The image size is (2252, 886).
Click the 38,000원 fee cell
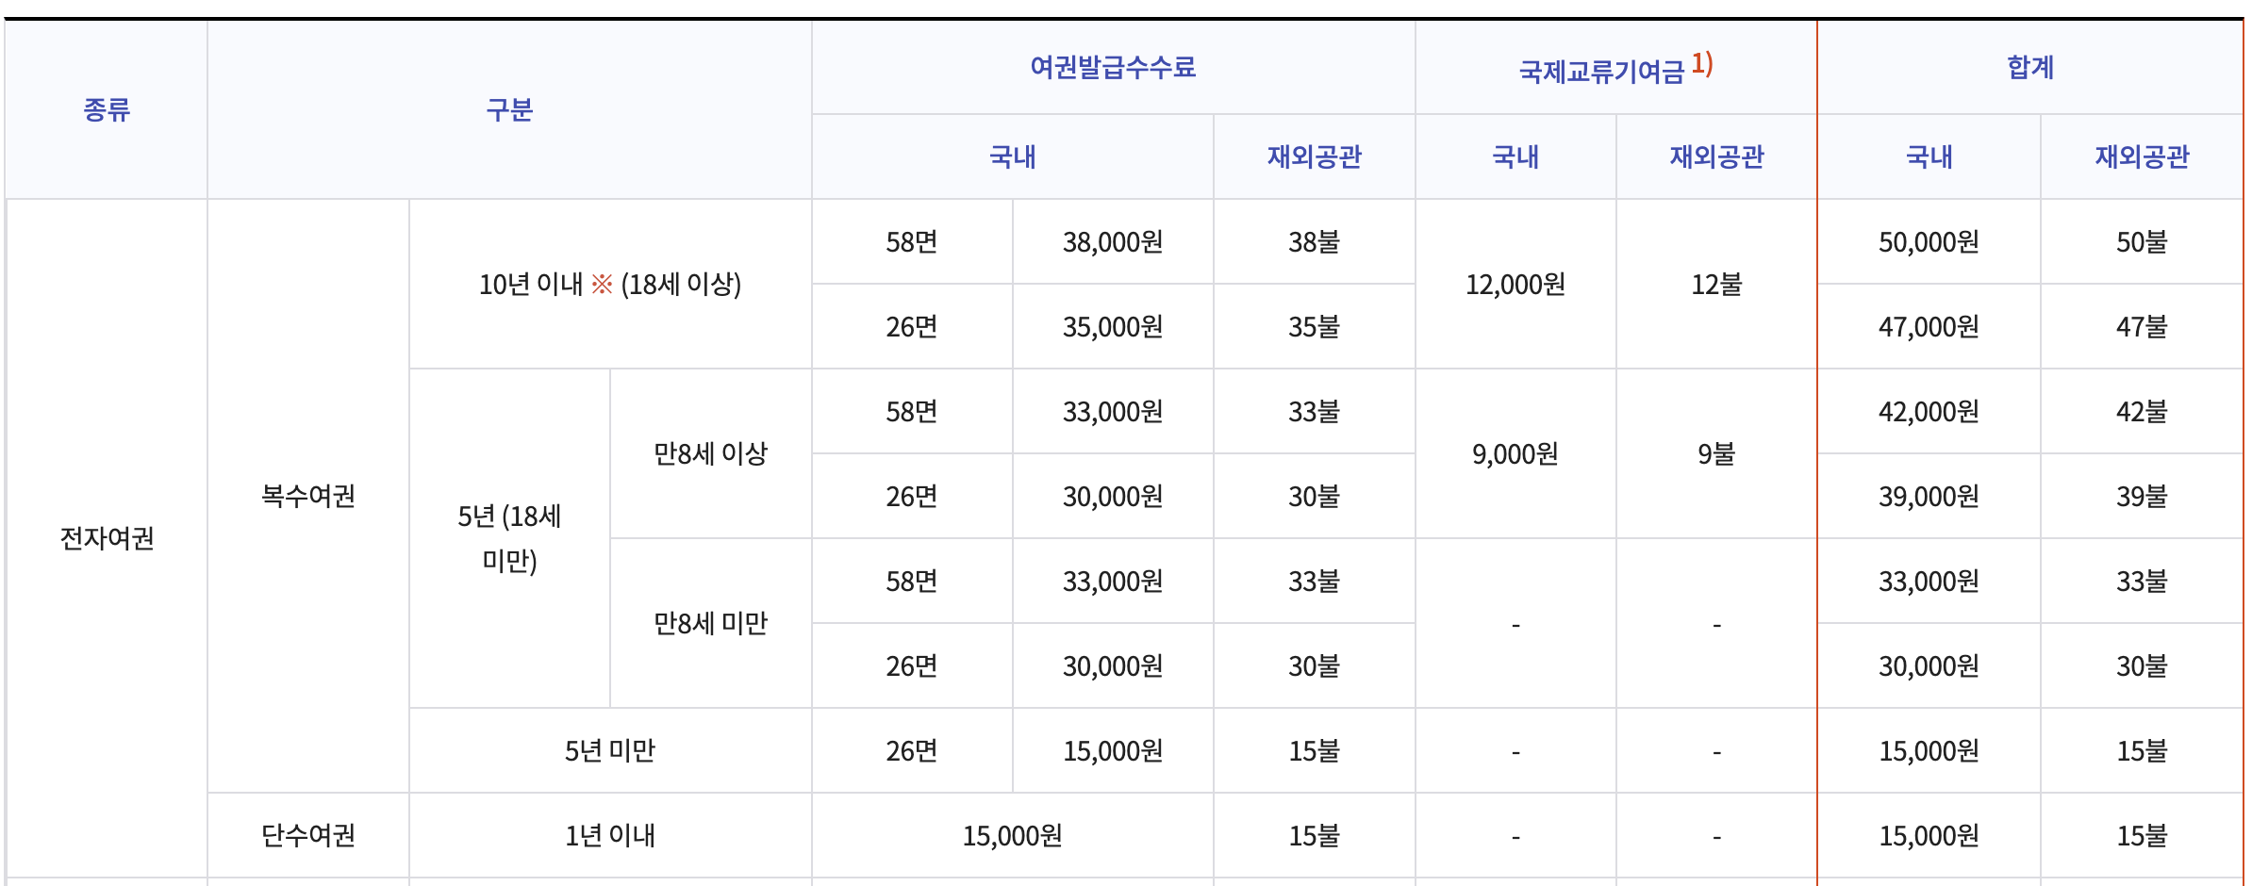[x=1111, y=241]
